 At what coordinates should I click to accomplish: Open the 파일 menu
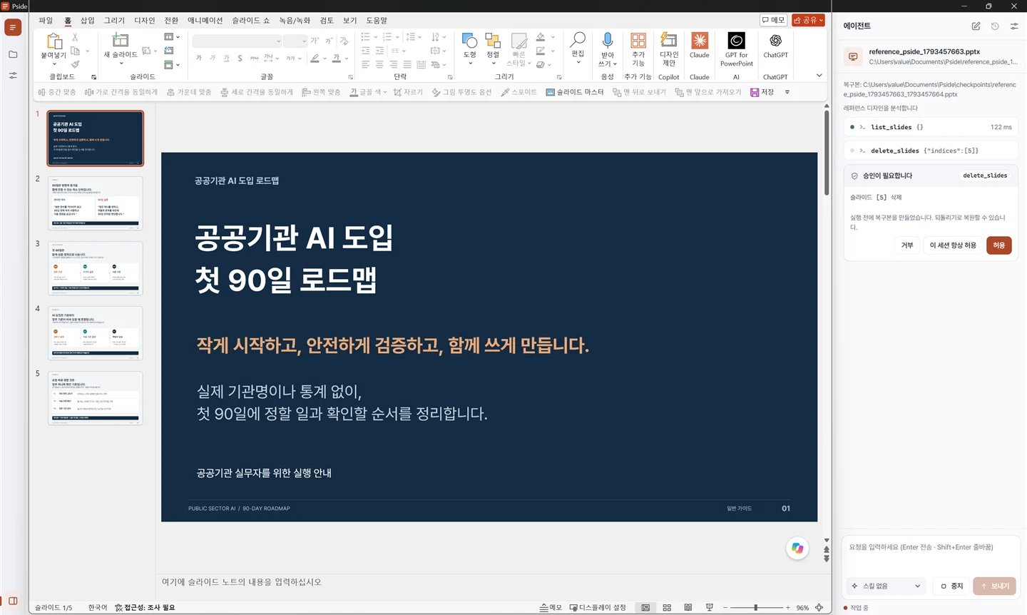(46, 20)
